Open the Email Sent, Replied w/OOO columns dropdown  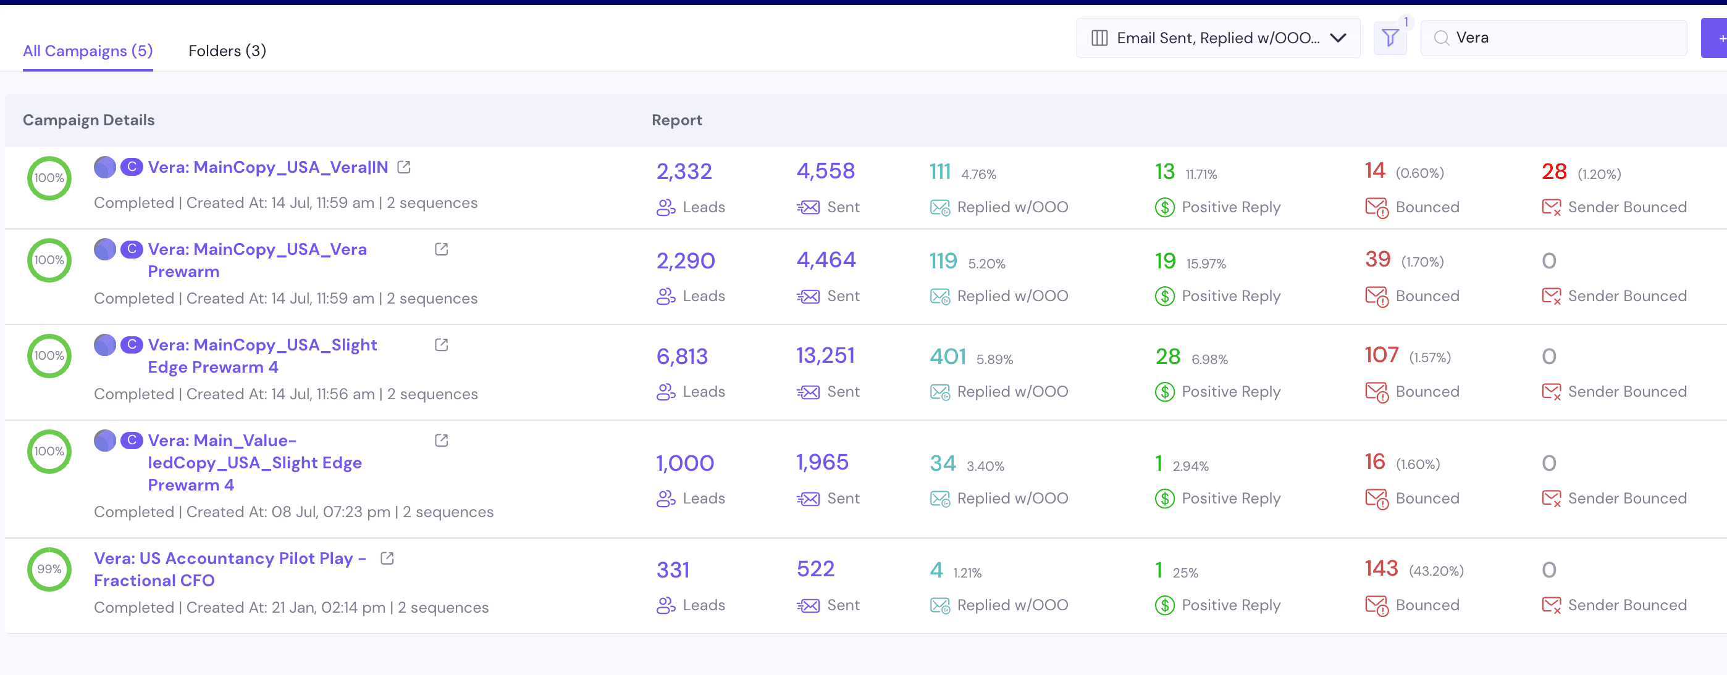click(x=1216, y=38)
